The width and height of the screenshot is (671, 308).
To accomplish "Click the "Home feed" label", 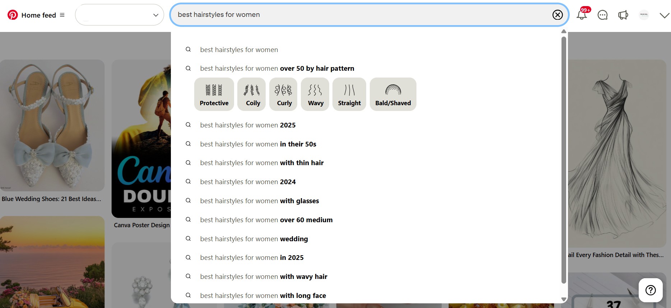I will (39, 15).
